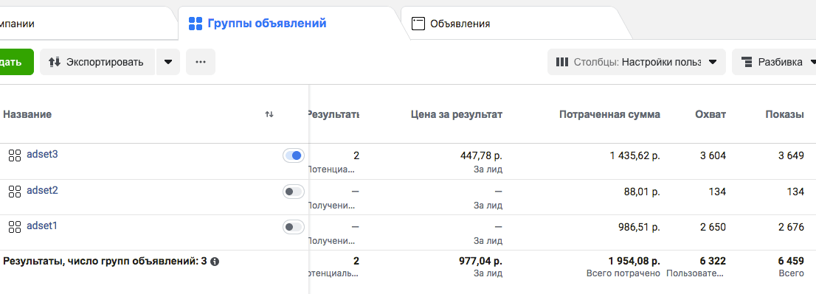Image resolution: width=816 pixels, height=294 pixels.
Task: Click the 2 676 impressions value
Action: click(791, 227)
